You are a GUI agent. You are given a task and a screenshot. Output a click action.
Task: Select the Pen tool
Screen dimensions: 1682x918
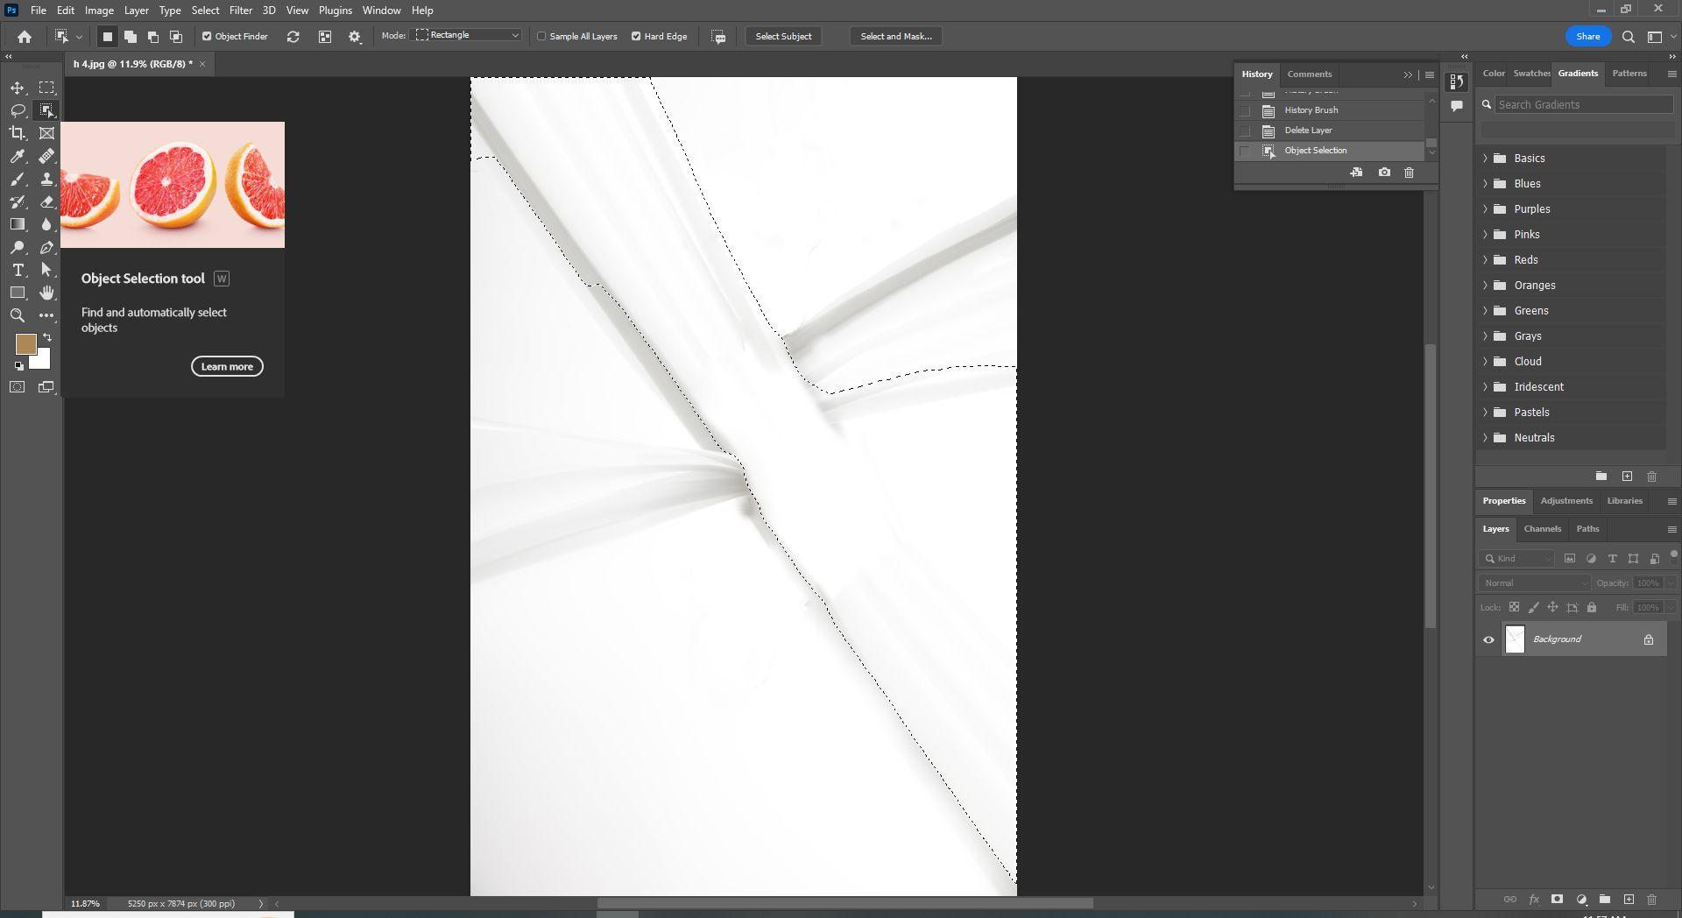[46, 247]
